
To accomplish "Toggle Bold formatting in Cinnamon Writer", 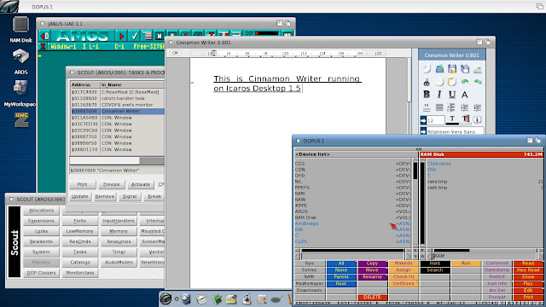I will [427, 95].
